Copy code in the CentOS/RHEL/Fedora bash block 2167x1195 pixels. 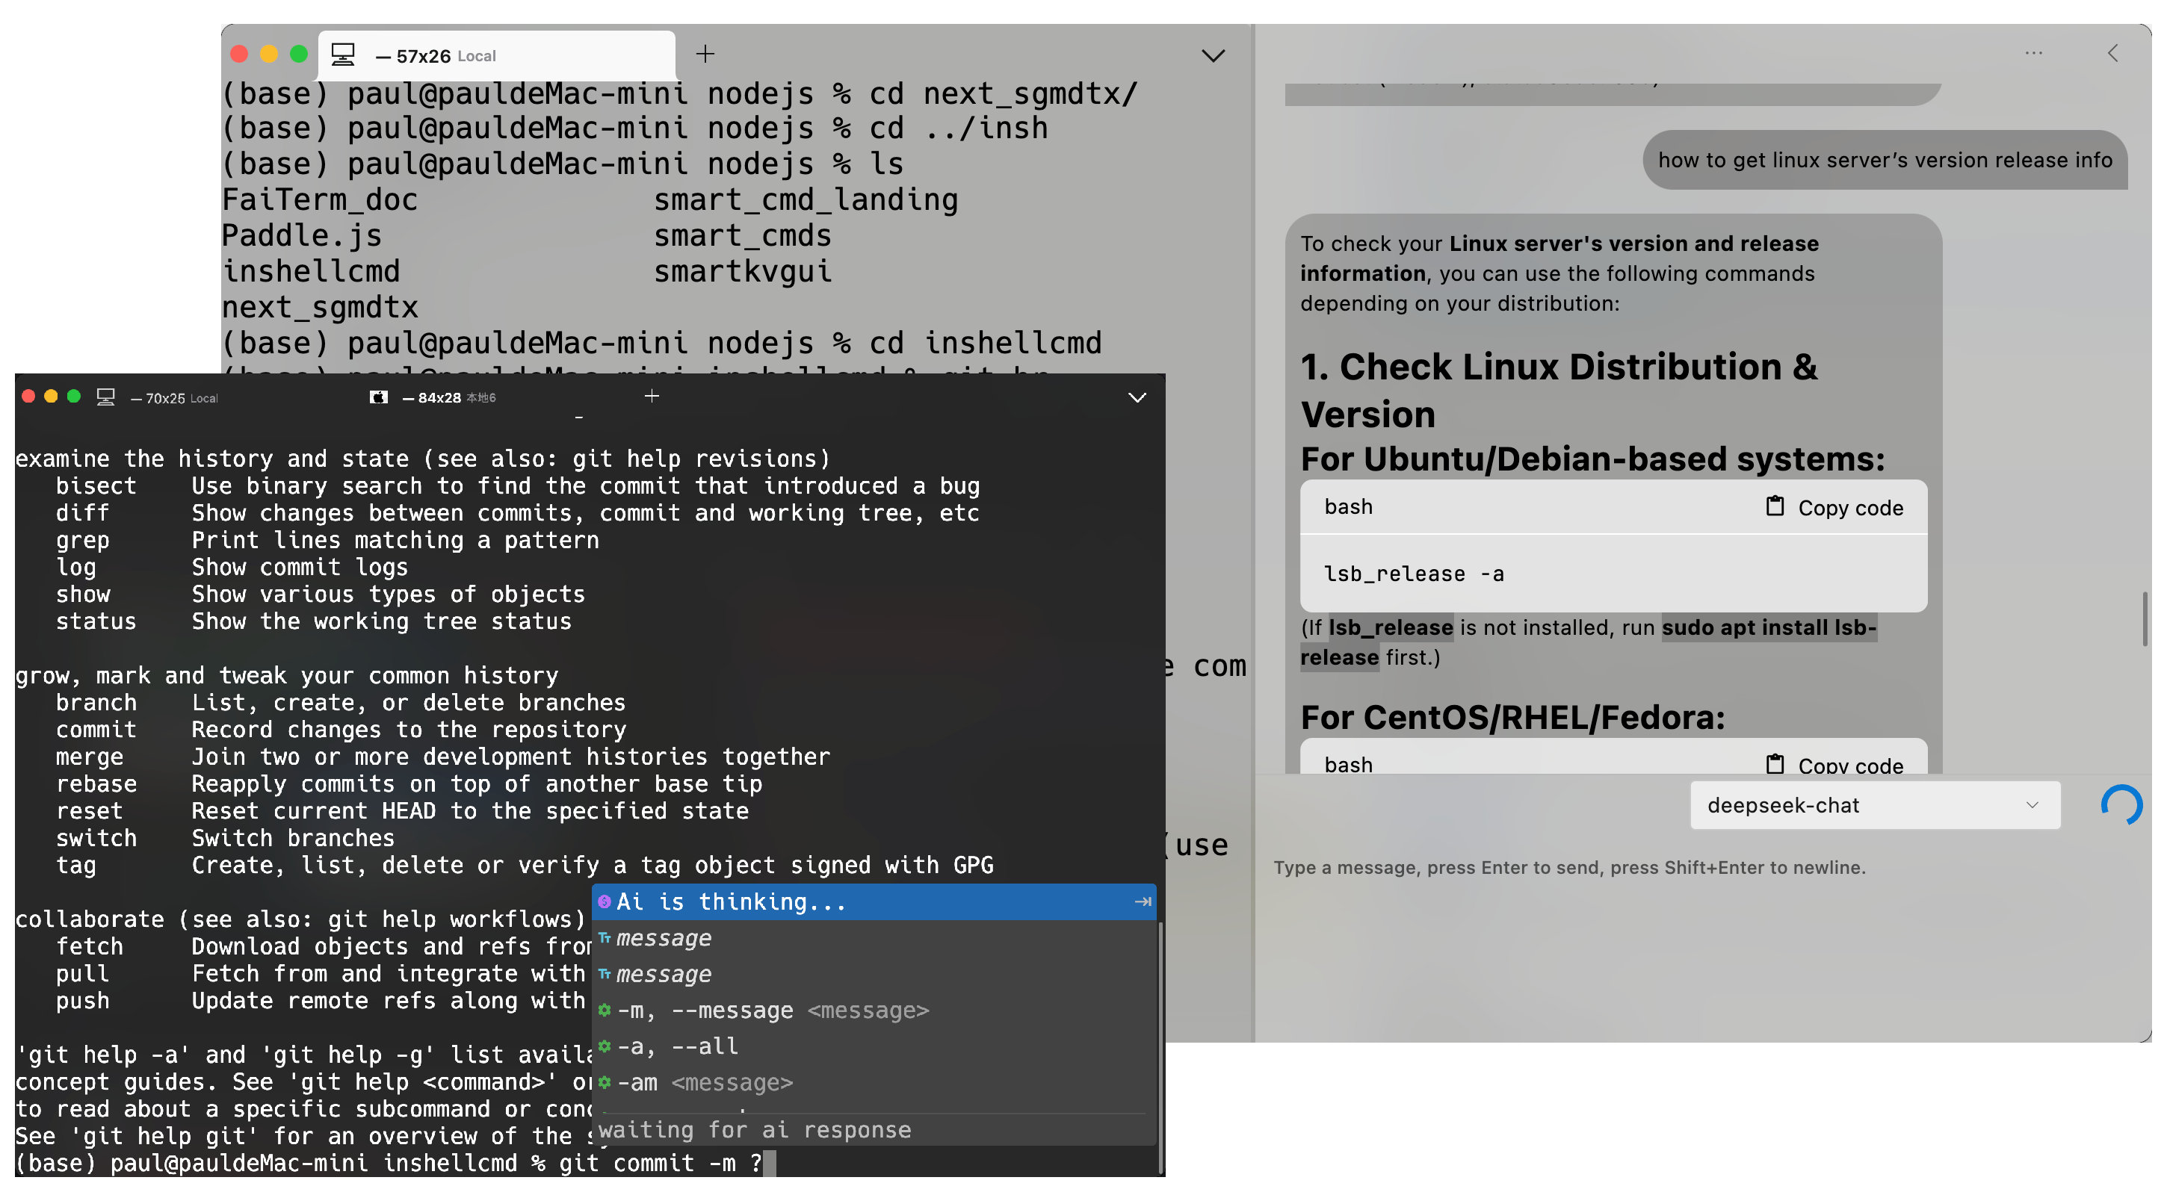pos(1834,765)
